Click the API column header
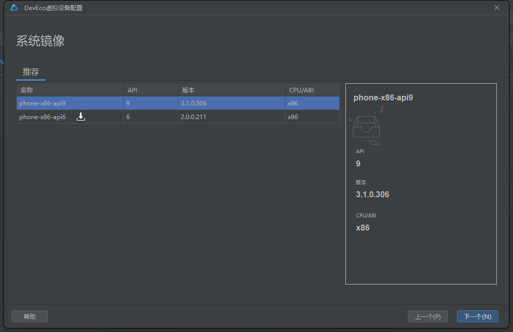The image size is (513, 332). pos(132,90)
